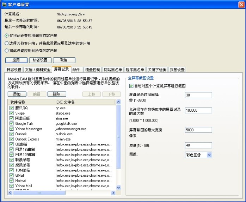Select the aliim.exe entry text
This screenshot has width=246, height=202.
pyautogui.click(x=62, y=118)
